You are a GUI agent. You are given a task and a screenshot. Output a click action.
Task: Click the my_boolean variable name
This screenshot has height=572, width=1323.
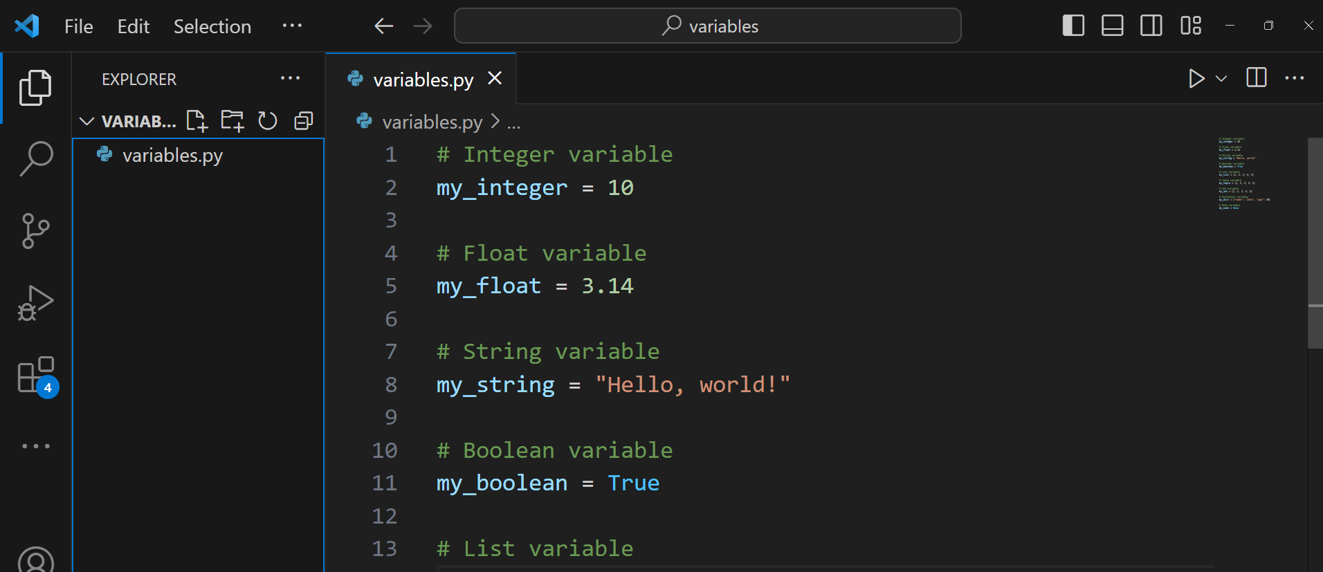[502, 483]
